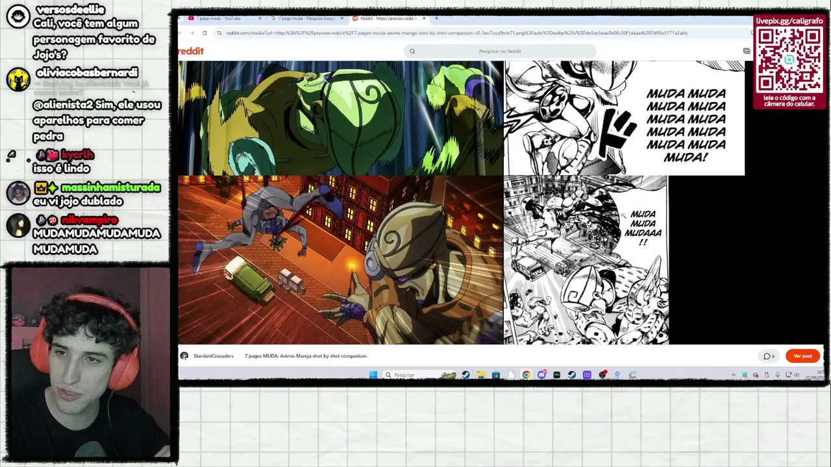
Task: Click the top manga panel with repeated MUDA text
Action: tap(625, 118)
